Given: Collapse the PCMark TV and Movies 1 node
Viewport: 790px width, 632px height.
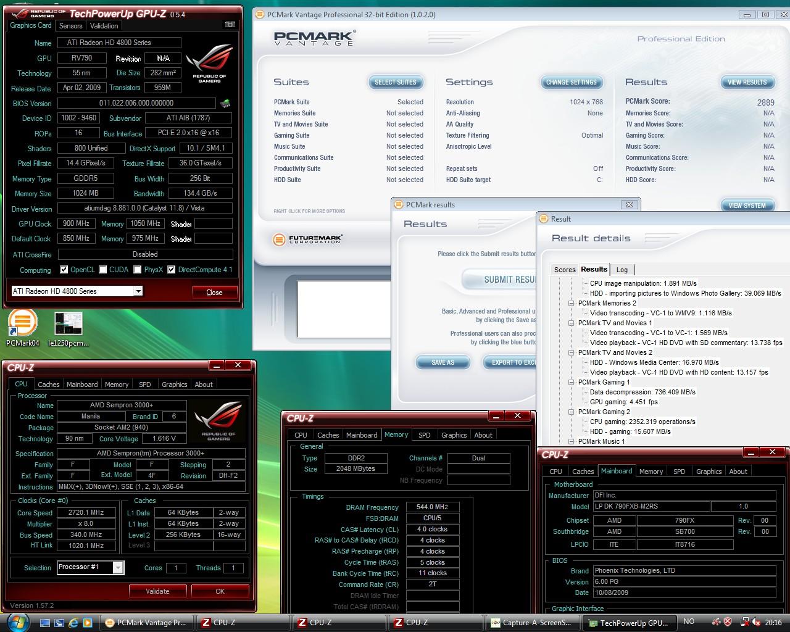Looking at the screenshot, I should [x=572, y=323].
